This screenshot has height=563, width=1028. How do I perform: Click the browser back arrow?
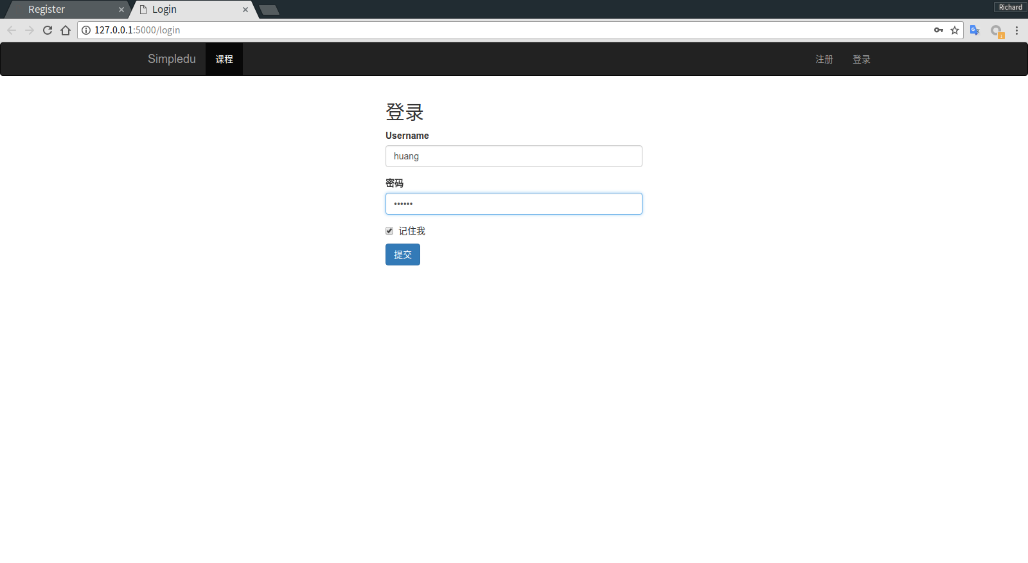(x=12, y=30)
